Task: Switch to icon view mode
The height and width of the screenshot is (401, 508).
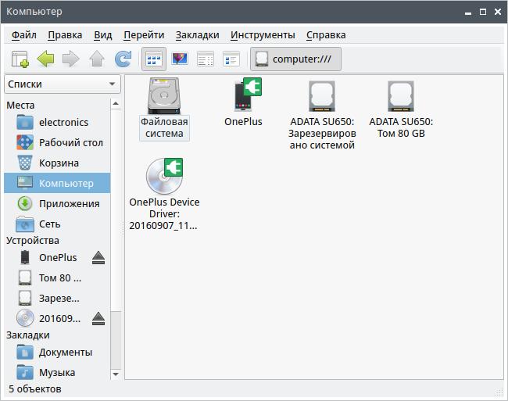Action: click(x=154, y=59)
